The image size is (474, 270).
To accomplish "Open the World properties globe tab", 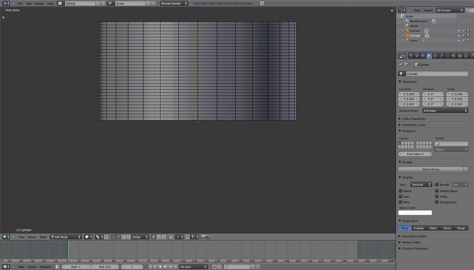I will [x=423, y=56].
